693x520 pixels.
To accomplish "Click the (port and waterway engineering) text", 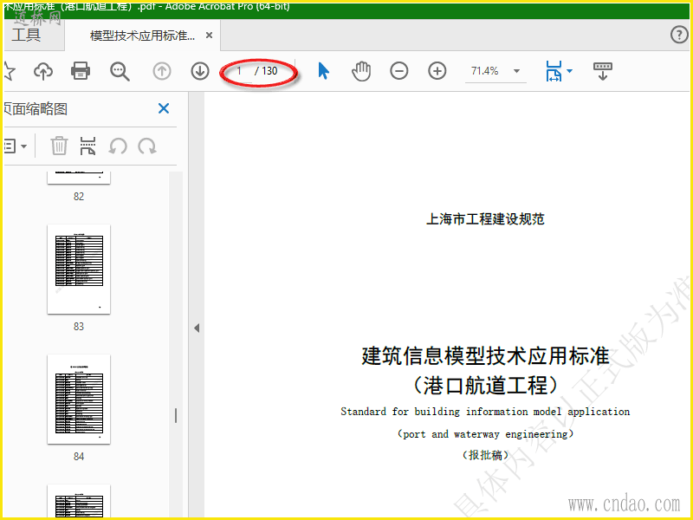I will (485, 434).
